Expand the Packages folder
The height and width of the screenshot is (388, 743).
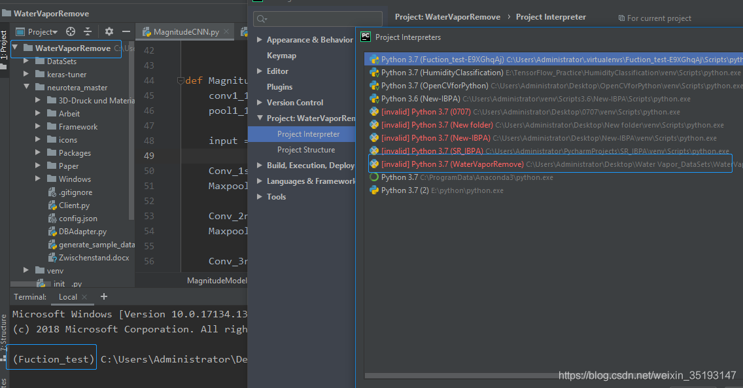pyautogui.click(x=38, y=153)
